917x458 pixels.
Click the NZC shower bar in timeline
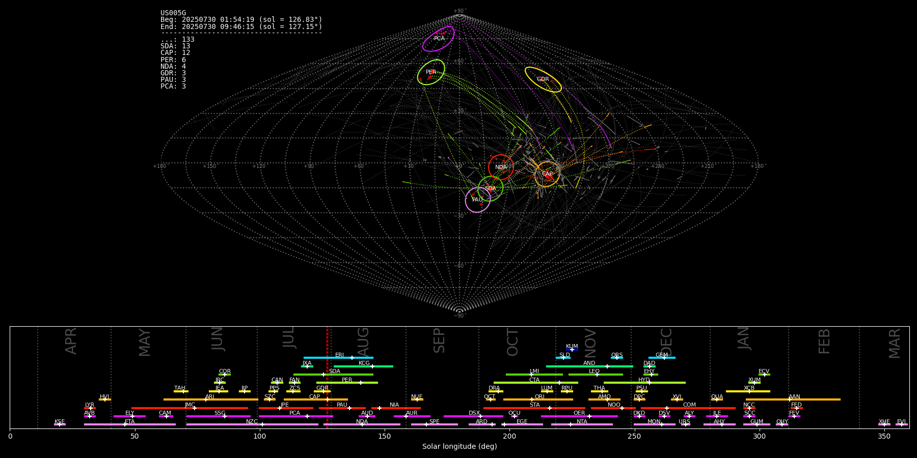(x=252, y=424)
